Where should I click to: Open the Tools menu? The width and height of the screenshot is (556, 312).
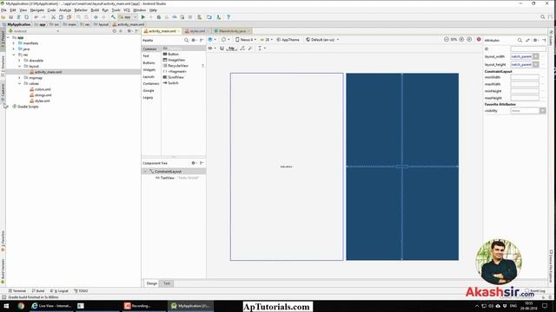coord(116,10)
